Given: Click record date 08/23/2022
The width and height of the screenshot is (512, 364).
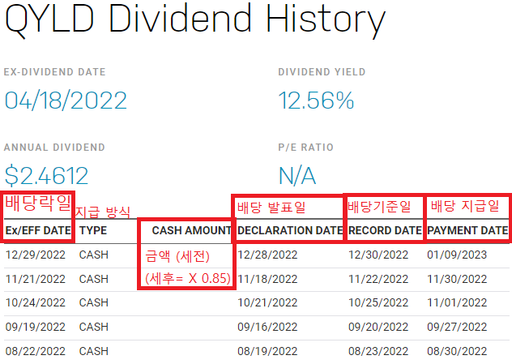Looking at the screenshot, I should 378,351.
